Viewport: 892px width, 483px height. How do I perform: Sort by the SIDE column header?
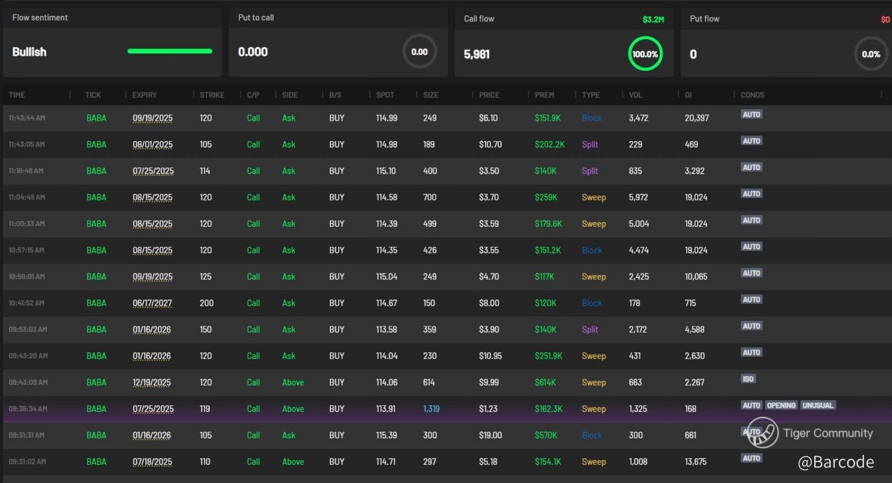coord(290,95)
